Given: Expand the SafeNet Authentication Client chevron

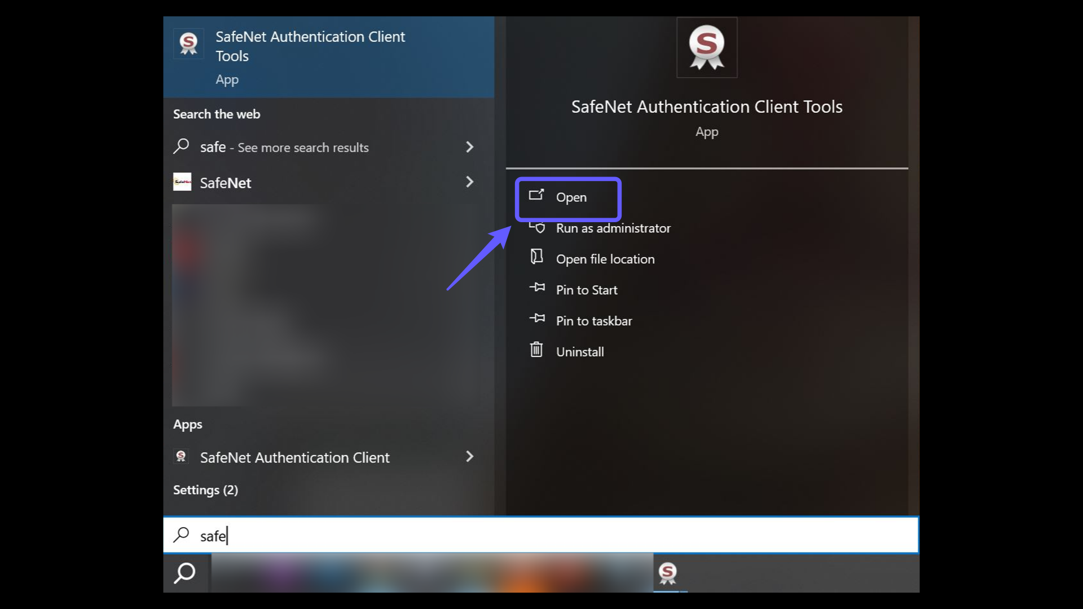Looking at the screenshot, I should (470, 457).
